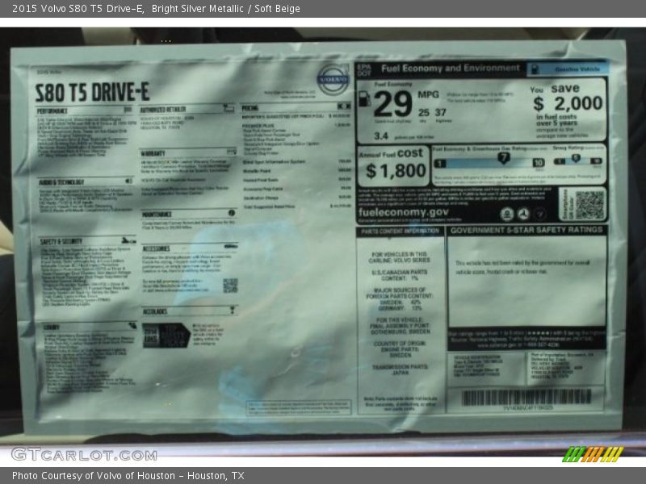Click the 'Accessories' section header
The image size is (646, 484).
(156, 249)
